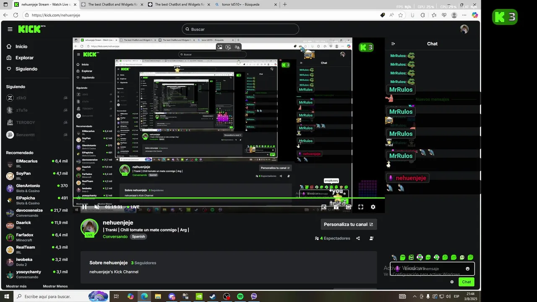Click Personaliza tu canal button
The height and width of the screenshot is (302, 537).
click(x=349, y=224)
